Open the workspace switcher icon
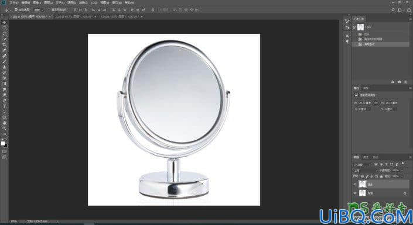 pyautogui.click(x=400, y=10)
